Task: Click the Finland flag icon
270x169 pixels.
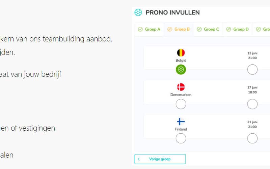Action: [x=181, y=122]
